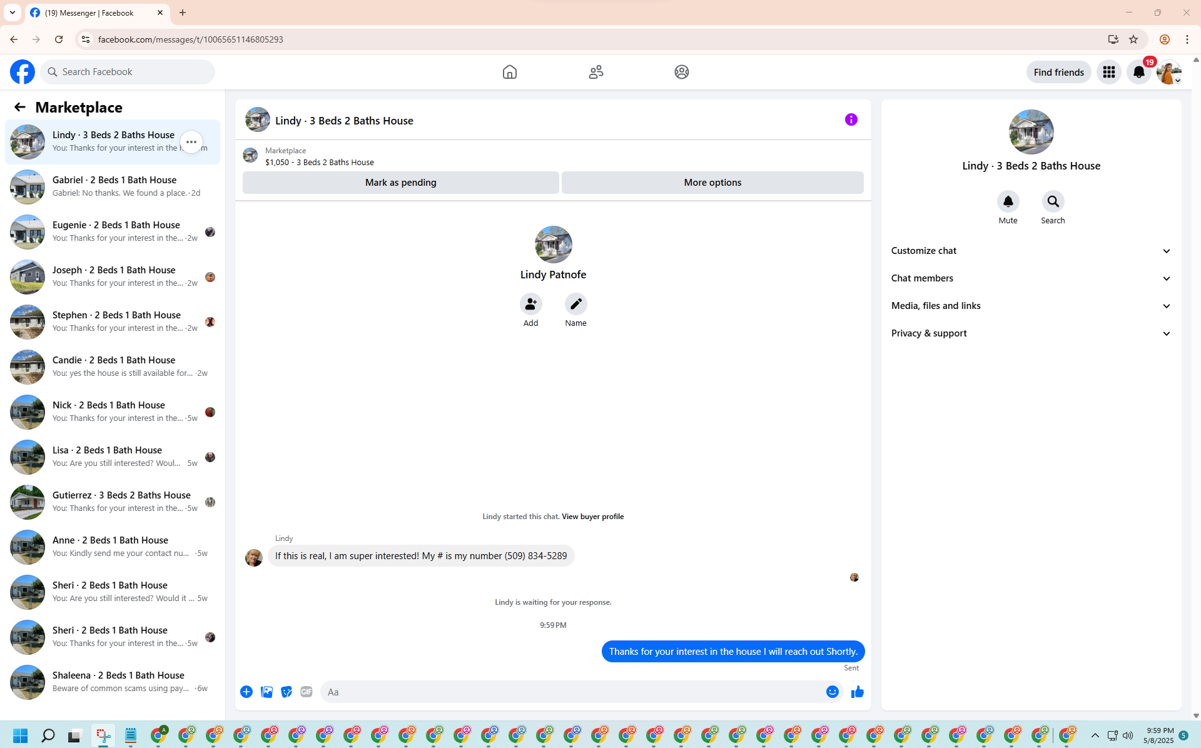Click Mark as pending button
Viewport: 1201px width, 748px height.
pyautogui.click(x=401, y=183)
